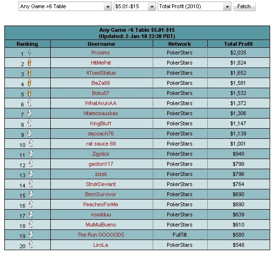This screenshot has width=274, height=254.
Task: Click the Username column header
Action: point(101,44)
